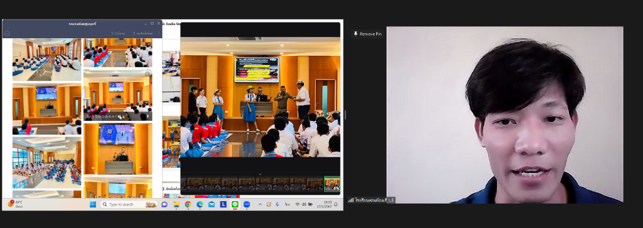Click the volume speaker icon in tray
Viewport: 643px width, 228px height.
[x=304, y=204]
